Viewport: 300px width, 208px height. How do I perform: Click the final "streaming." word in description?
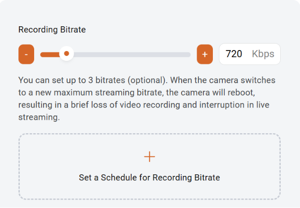point(39,117)
